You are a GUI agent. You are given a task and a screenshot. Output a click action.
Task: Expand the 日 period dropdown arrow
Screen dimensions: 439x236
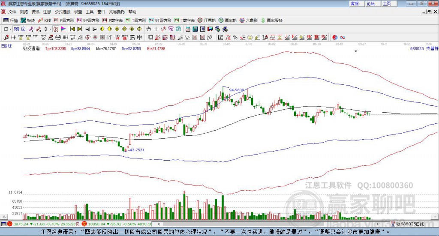(10, 29)
